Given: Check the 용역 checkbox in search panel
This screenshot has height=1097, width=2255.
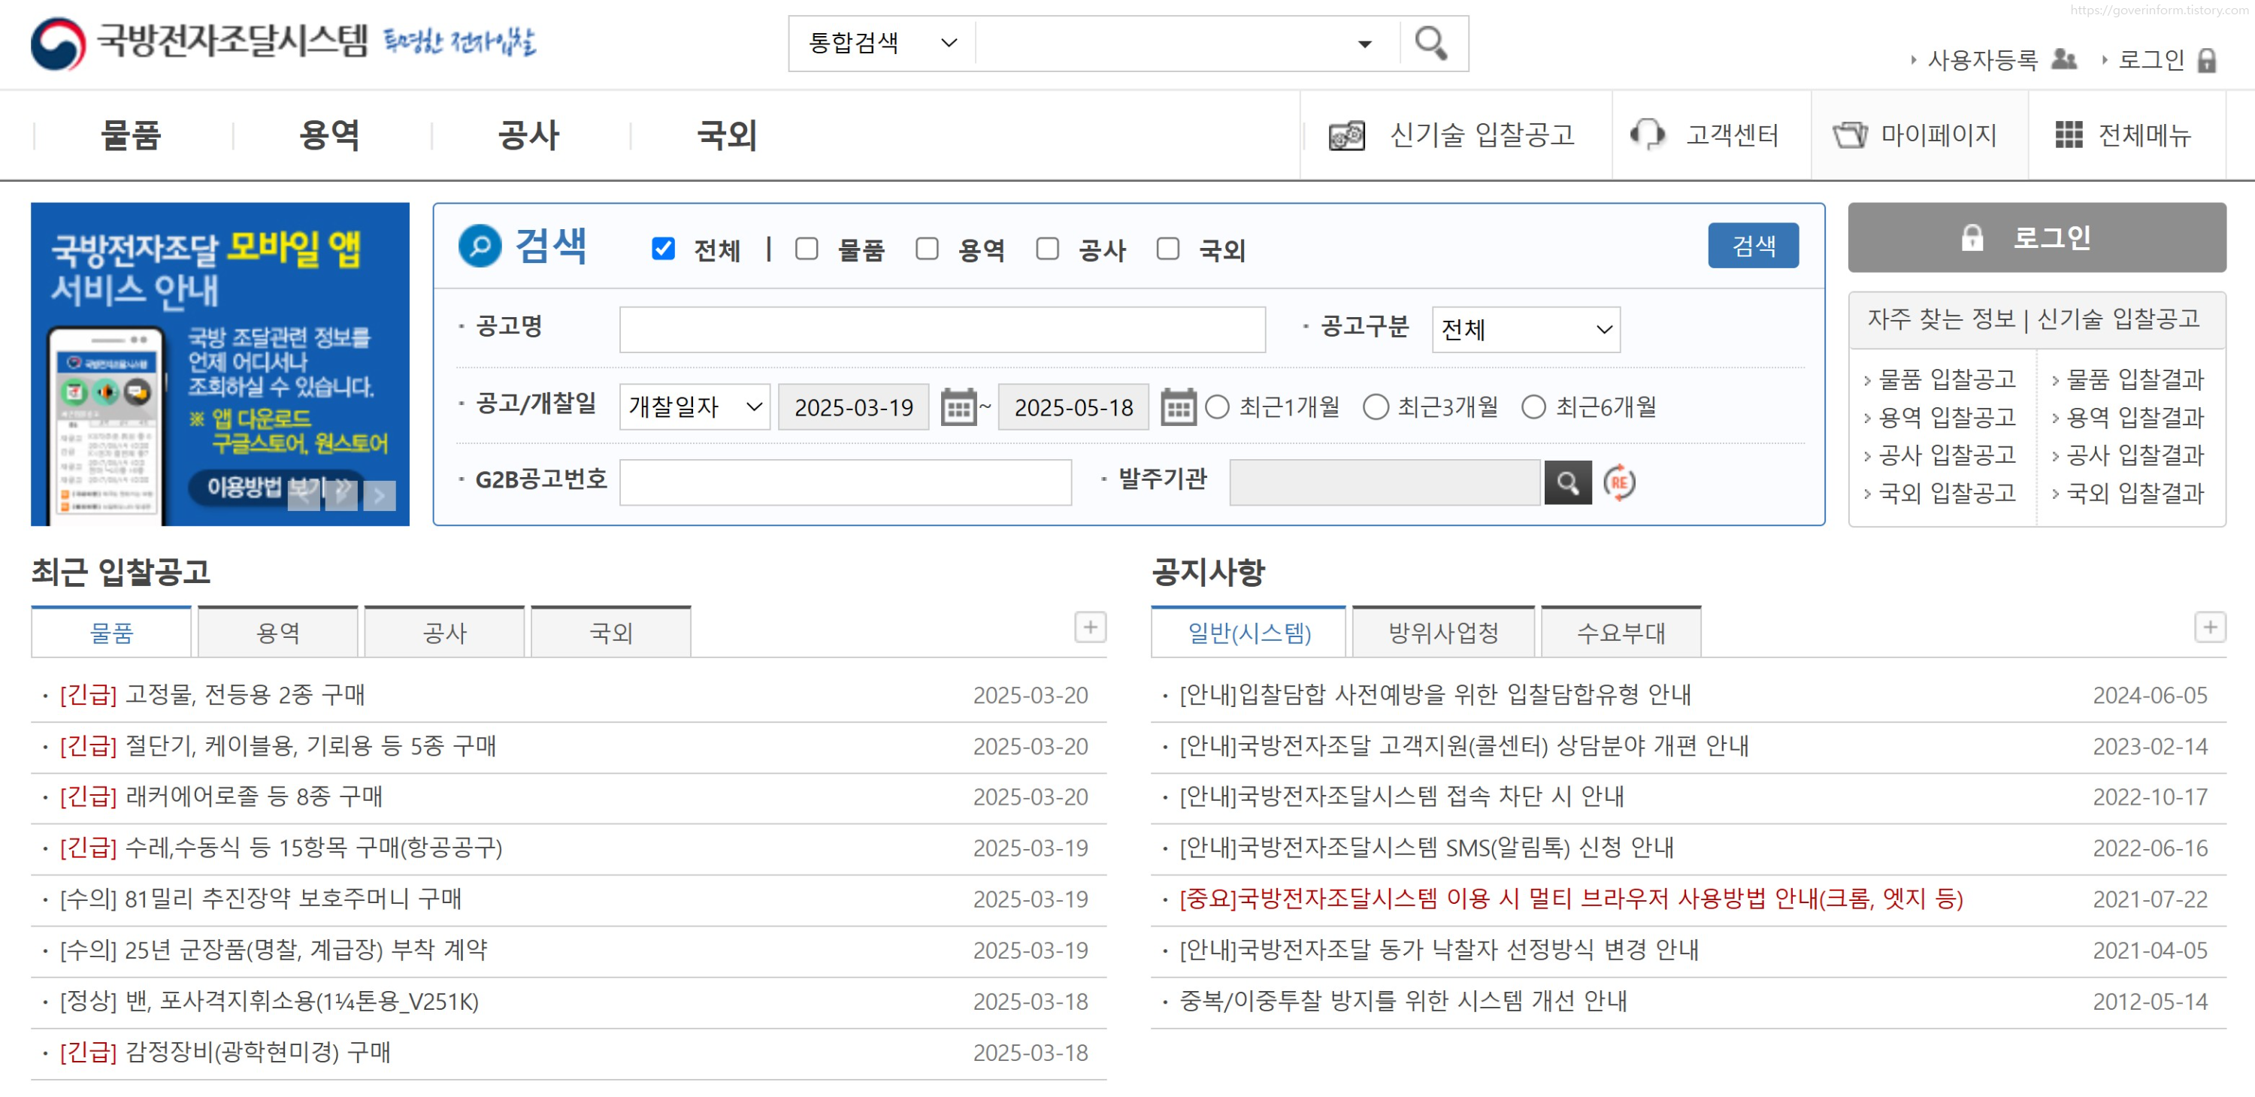Looking at the screenshot, I should coord(927,249).
